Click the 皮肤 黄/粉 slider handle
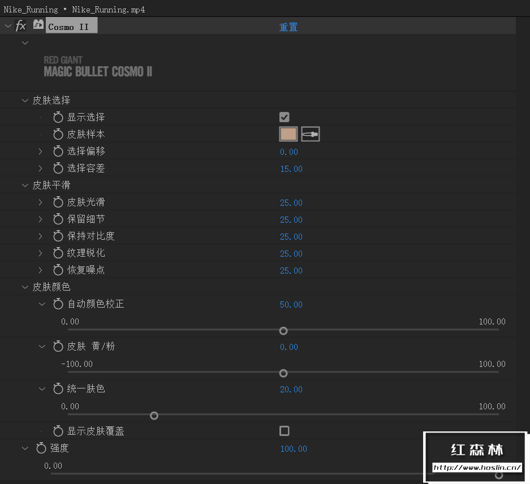The height and width of the screenshot is (484, 530). [283, 373]
